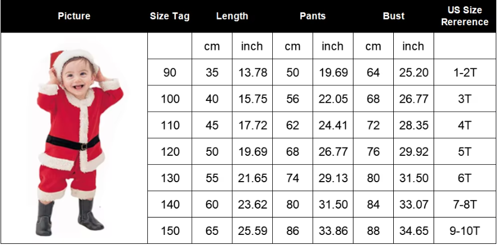
Task: Click the 7-8T US size cell
Action: [464, 204]
